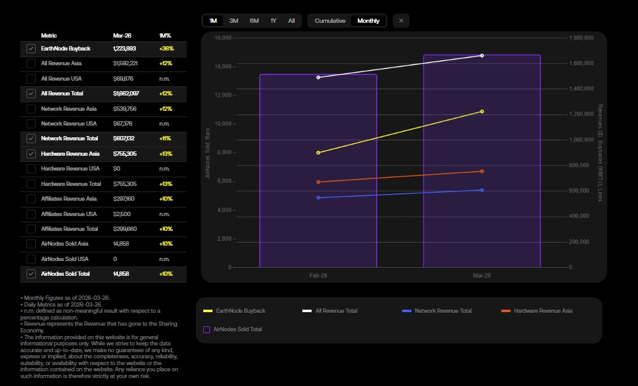This screenshot has width=638, height=386.
Task: Click the yellow EarthNode Buyback legend swatch
Action: coord(208,311)
